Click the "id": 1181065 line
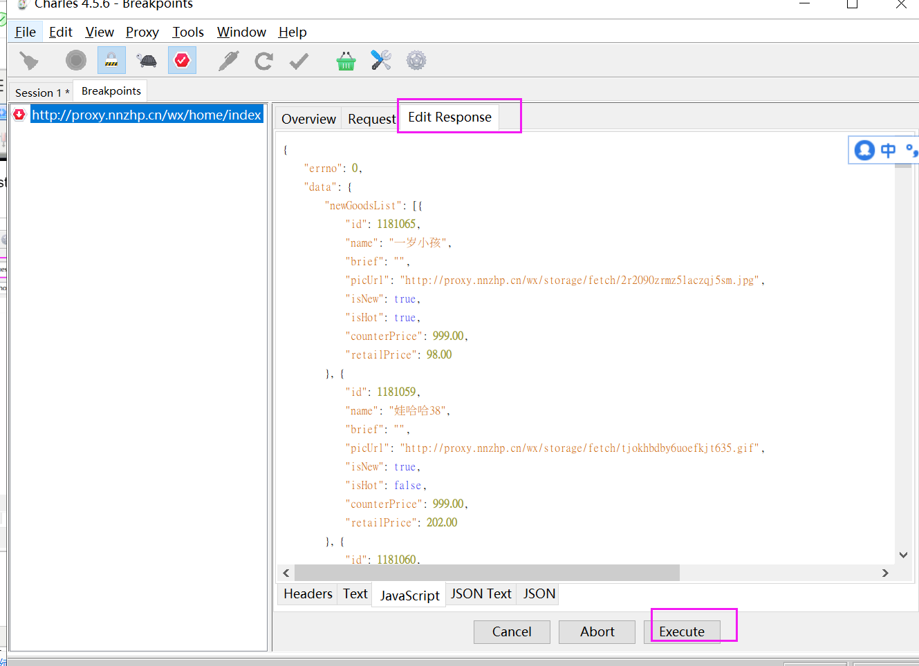The height and width of the screenshot is (666, 919). click(383, 225)
